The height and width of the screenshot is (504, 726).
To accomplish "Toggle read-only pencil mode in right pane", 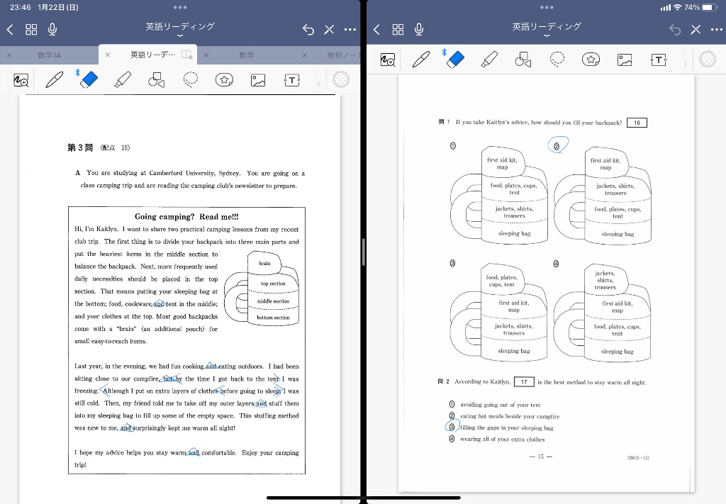I will [x=696, y=29].
